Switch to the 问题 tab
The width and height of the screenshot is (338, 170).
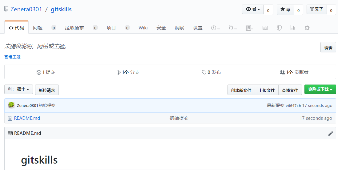click(38, 28)
